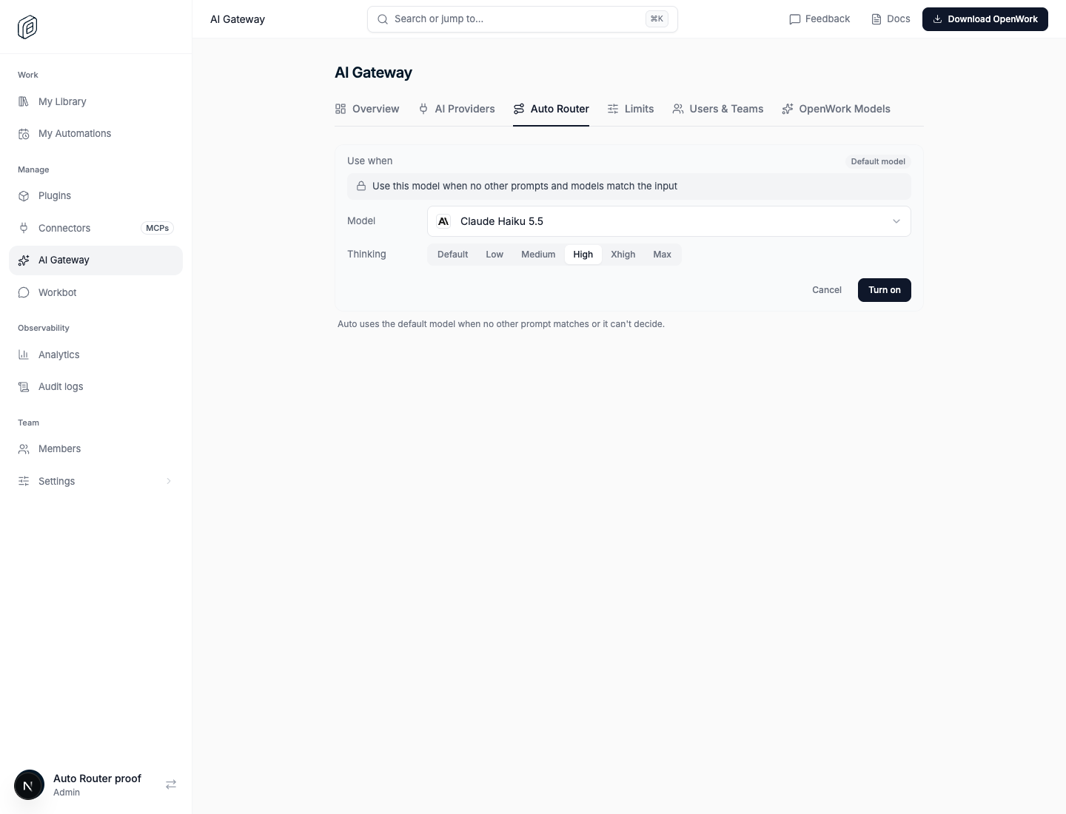Open the Docs link
Screen dimensions: 1066x814
[x=891, y=19]
